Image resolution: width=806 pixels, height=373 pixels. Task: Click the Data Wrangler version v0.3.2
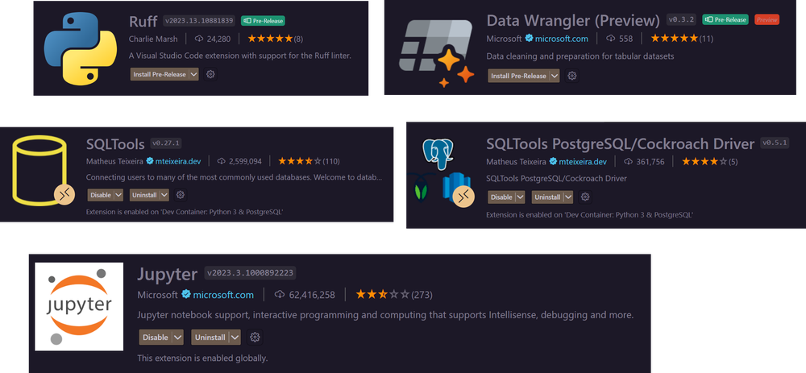click(x=682, y=20)
